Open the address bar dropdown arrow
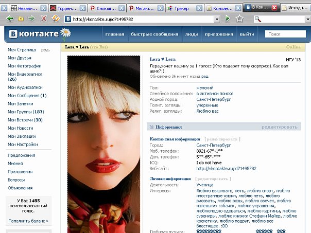The image size is (311, 233). (218, 19)
